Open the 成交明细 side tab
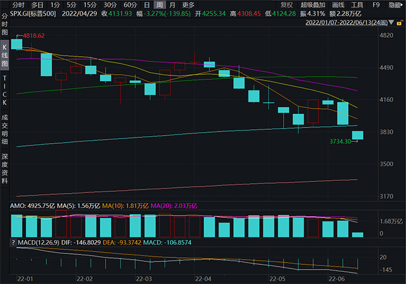Image resolution: width=406 pixels, height=284 pixels. click(x=5, y=128)
